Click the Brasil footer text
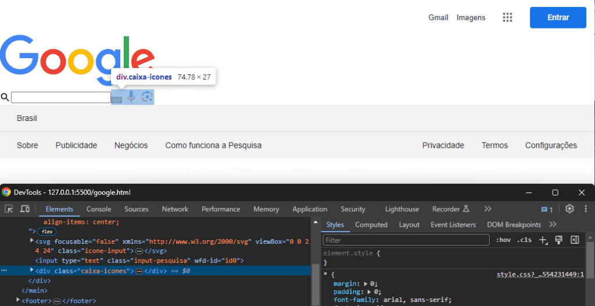 coord(27,118)
